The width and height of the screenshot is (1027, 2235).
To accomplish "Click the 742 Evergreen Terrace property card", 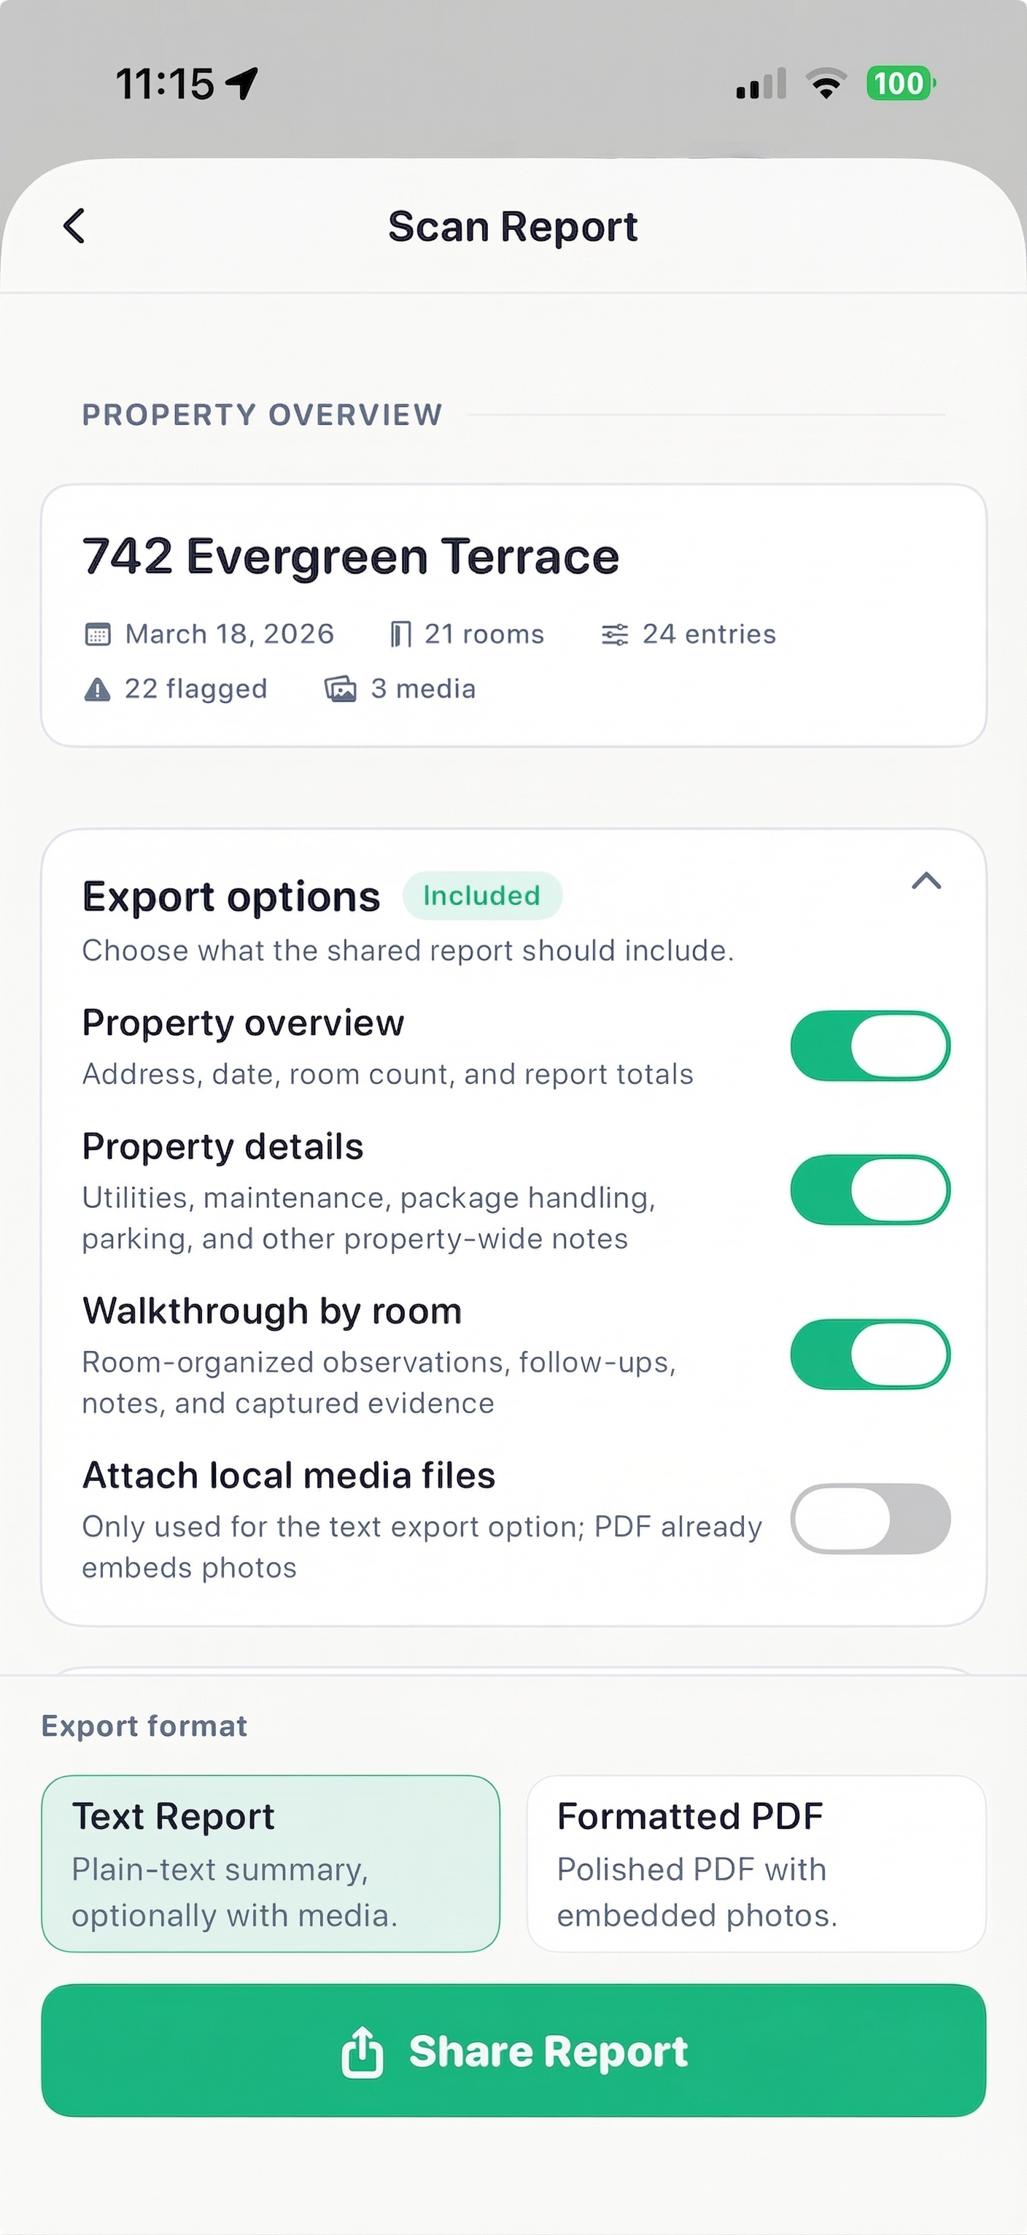I will coord(513,616).
